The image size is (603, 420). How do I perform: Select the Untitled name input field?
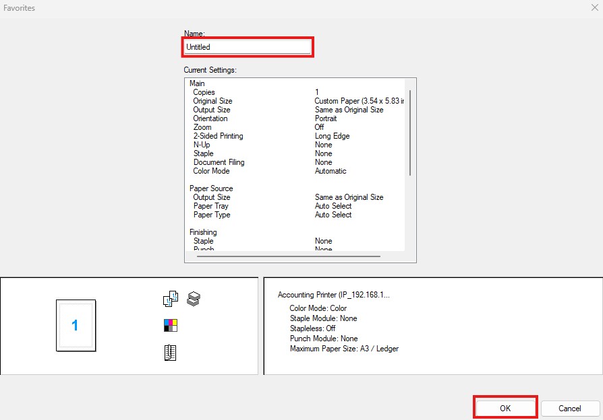click(x=248, y=46)
